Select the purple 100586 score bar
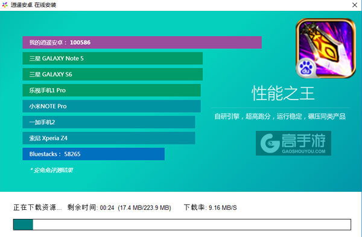This screenshot has height=237, width=362. click(142, 42)
